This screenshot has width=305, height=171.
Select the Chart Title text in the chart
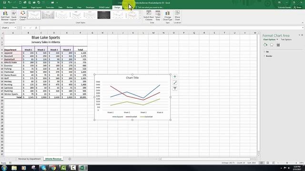click(x=132, y=78)
